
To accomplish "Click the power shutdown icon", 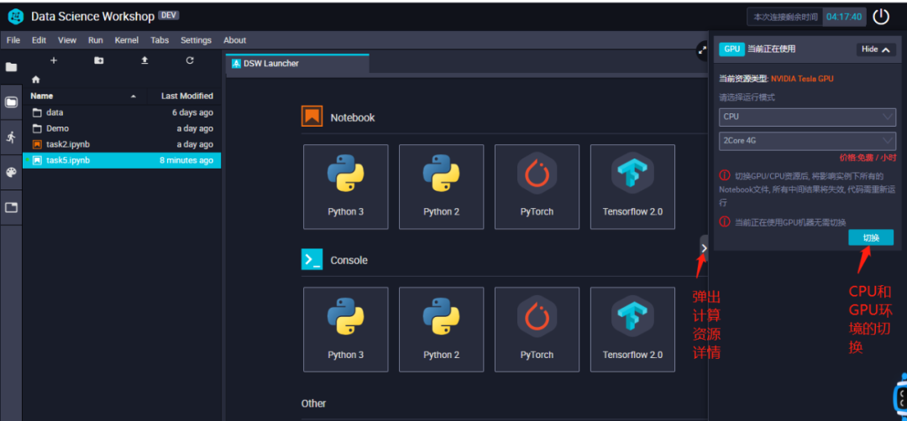I will (880, 17).
